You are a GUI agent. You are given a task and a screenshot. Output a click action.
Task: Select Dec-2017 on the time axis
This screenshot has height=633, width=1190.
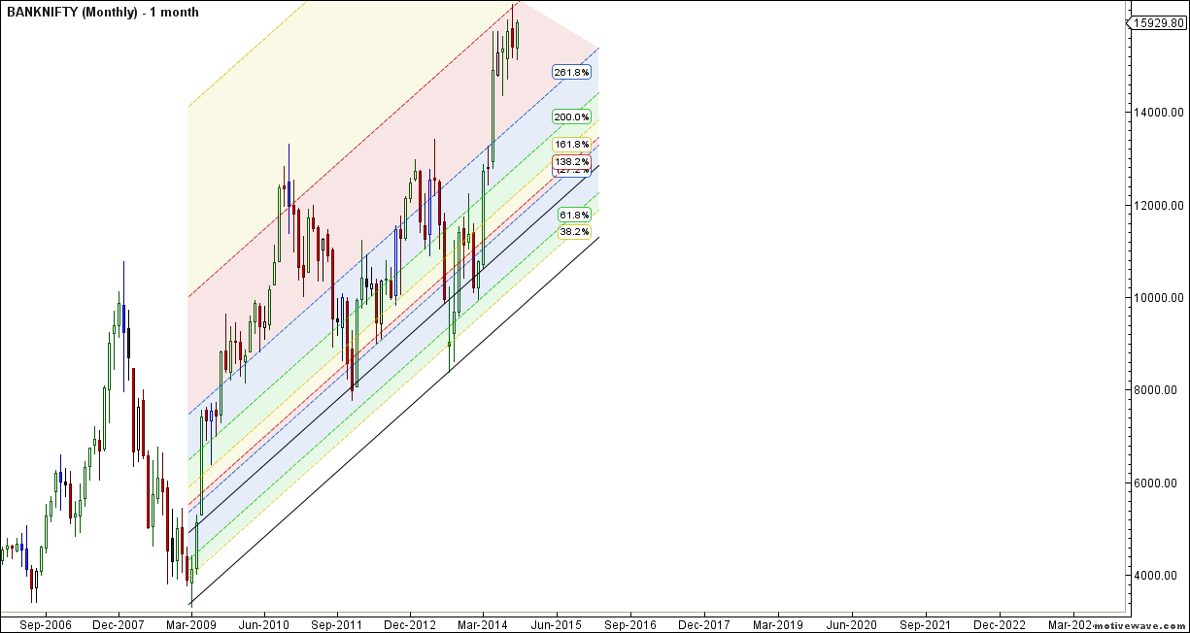pos(703,625)
